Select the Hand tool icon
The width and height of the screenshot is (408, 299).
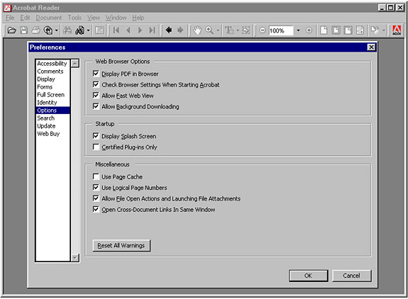[x=197, y=30]
